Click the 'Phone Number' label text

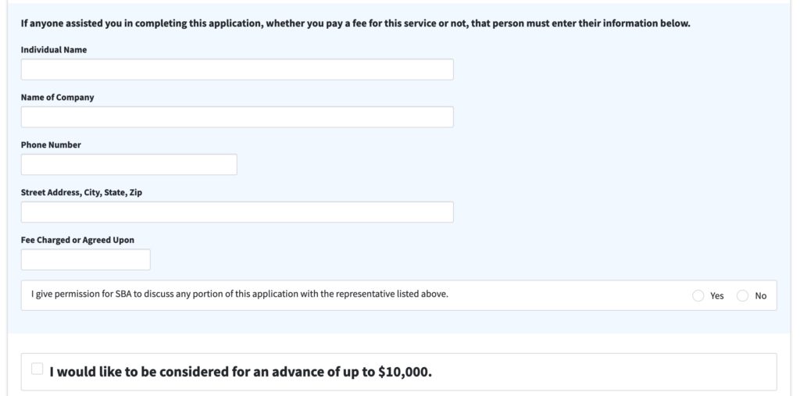[51, 145]
